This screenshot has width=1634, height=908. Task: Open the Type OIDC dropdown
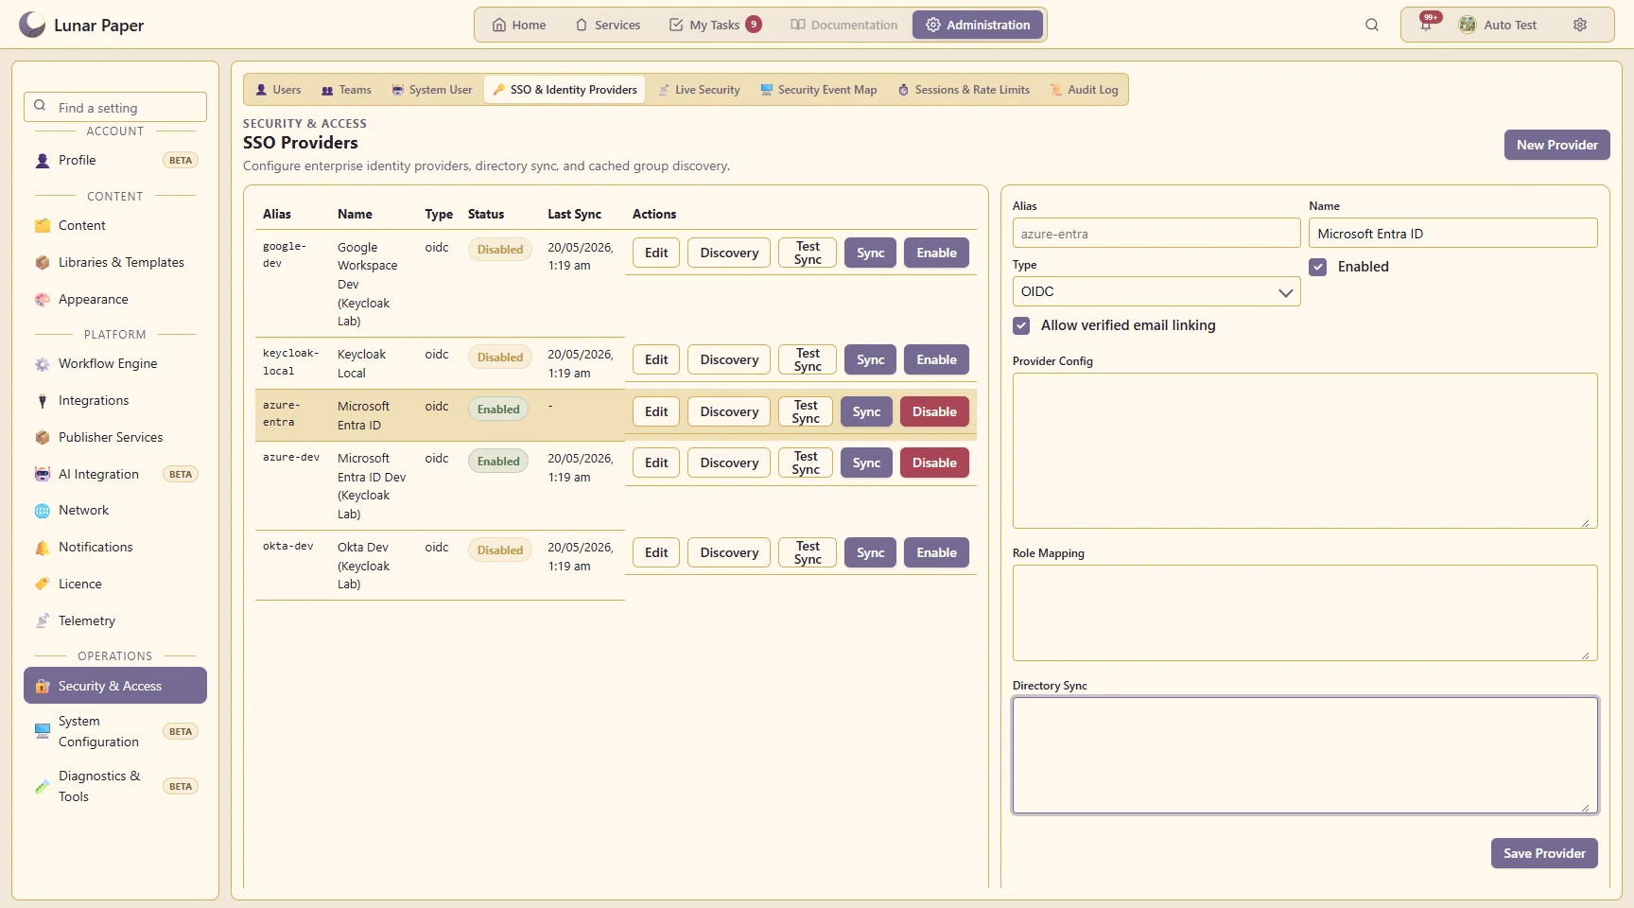[x=1156, y=291]
